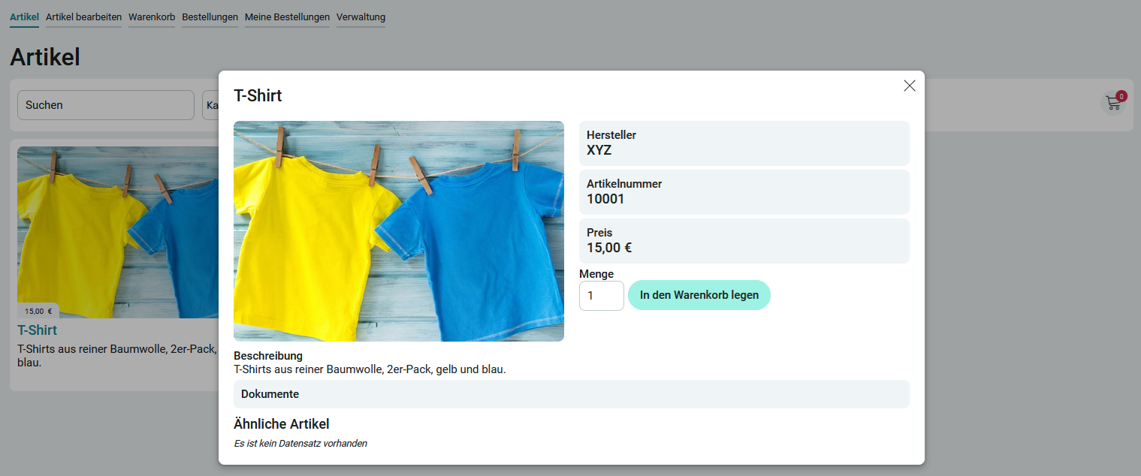Close the T-Shirt dialog with the X

(910, 86)
